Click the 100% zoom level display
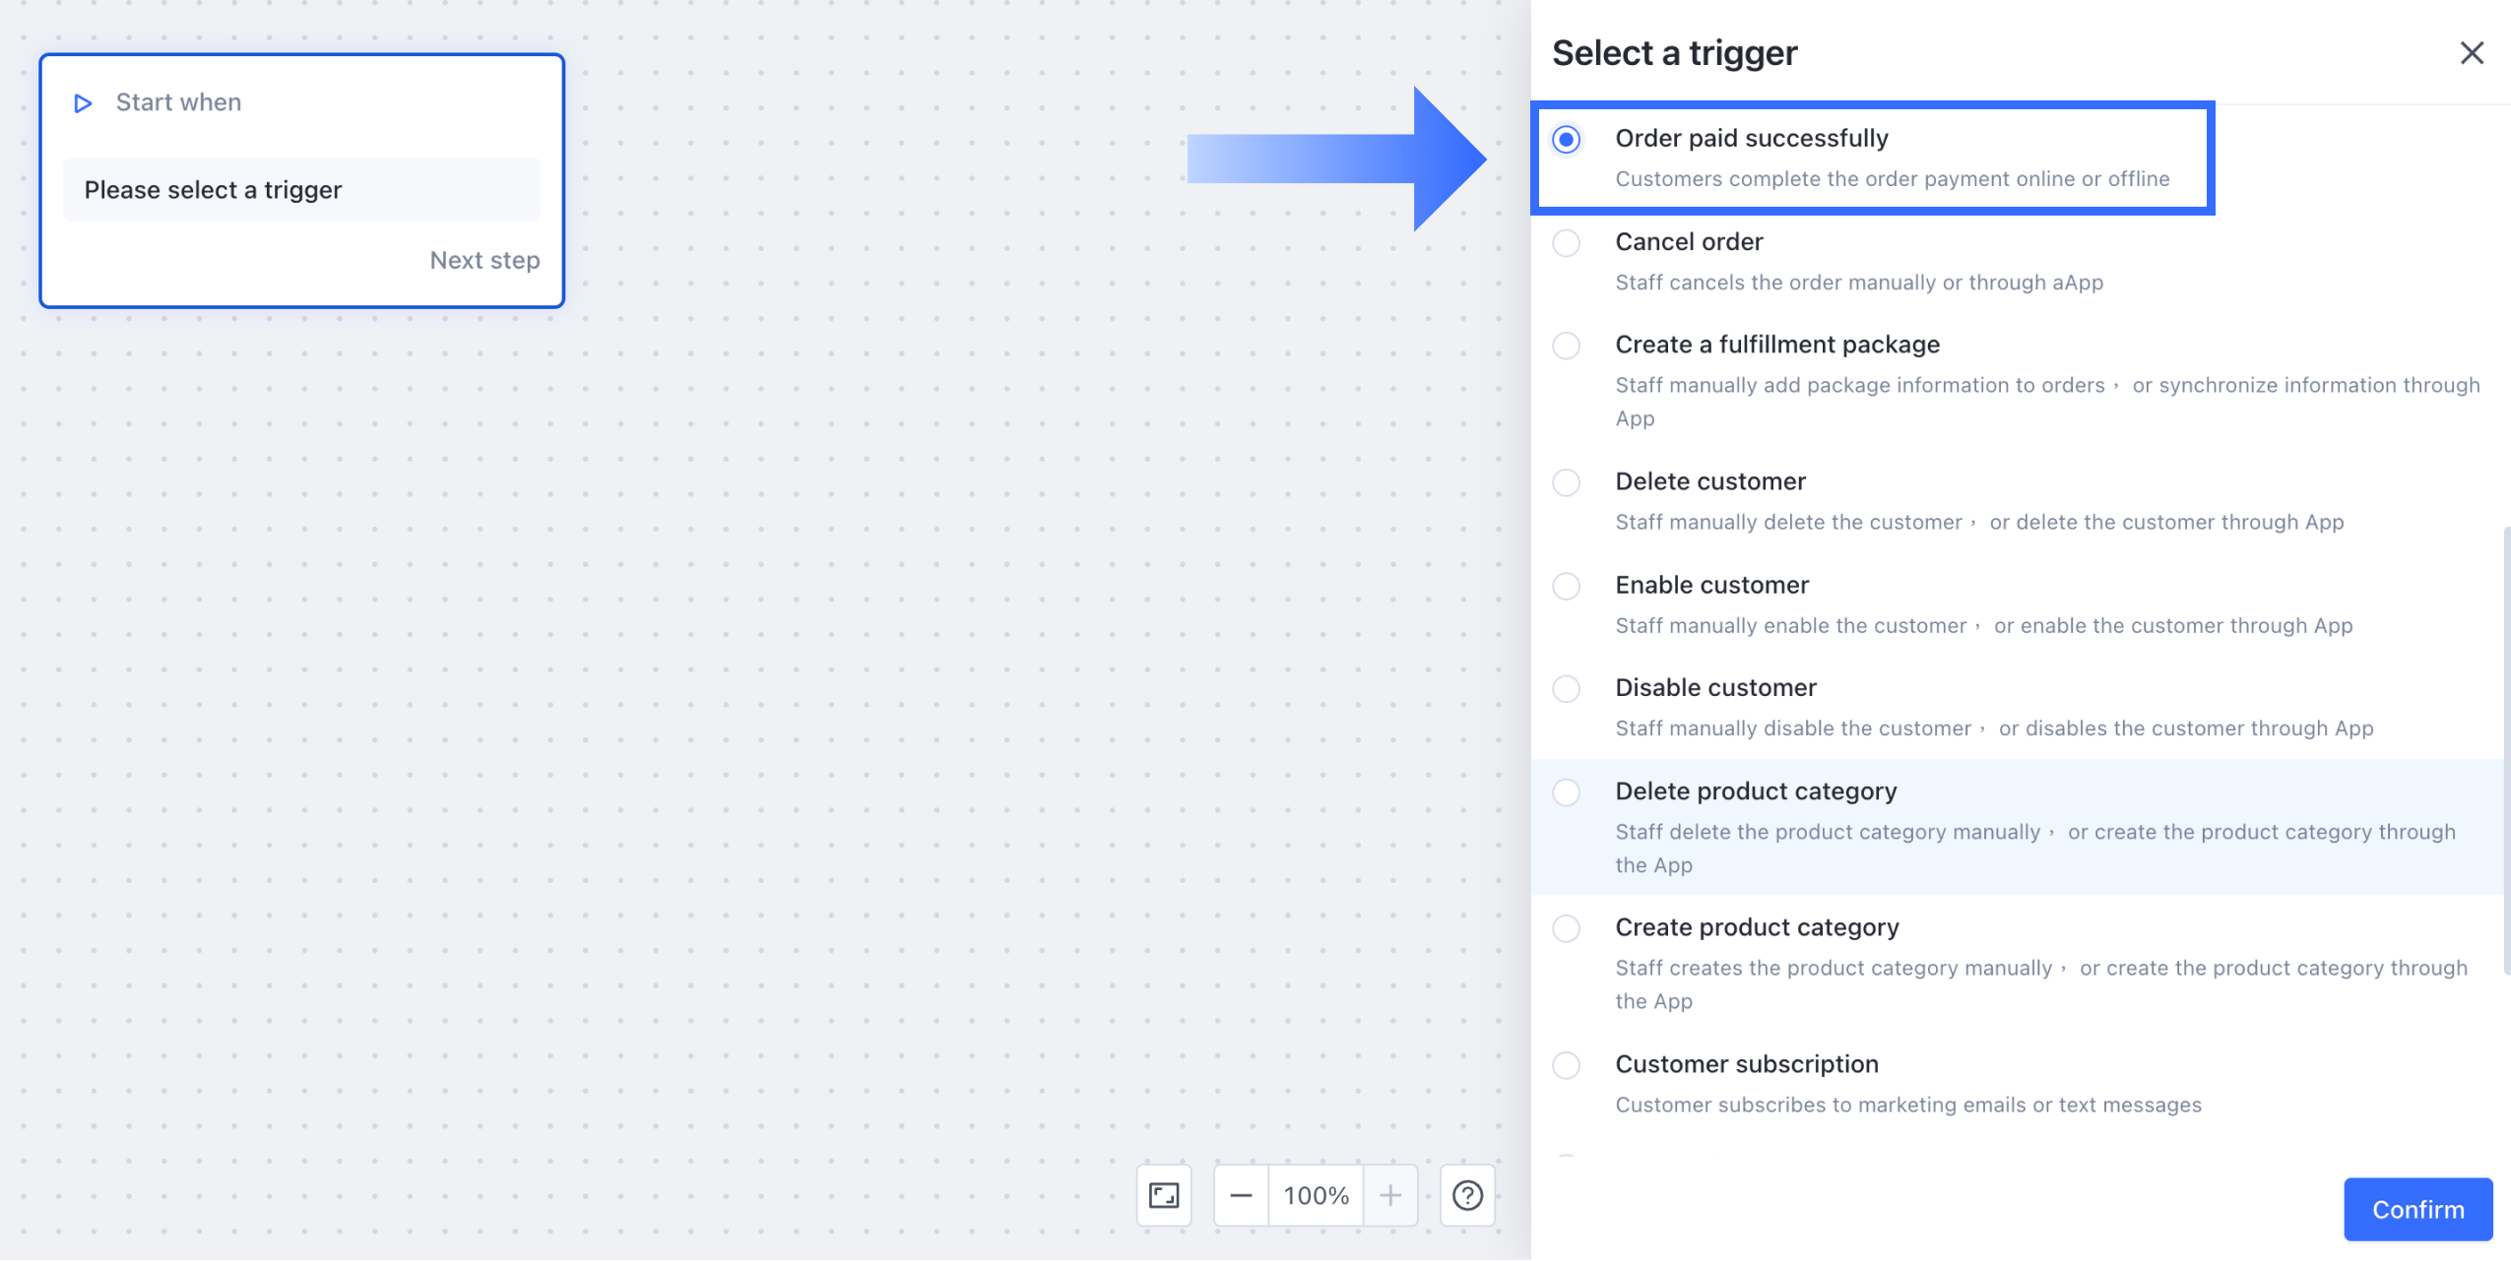Viewport: 2511px width, 1261px height. coord(1316,1196)
